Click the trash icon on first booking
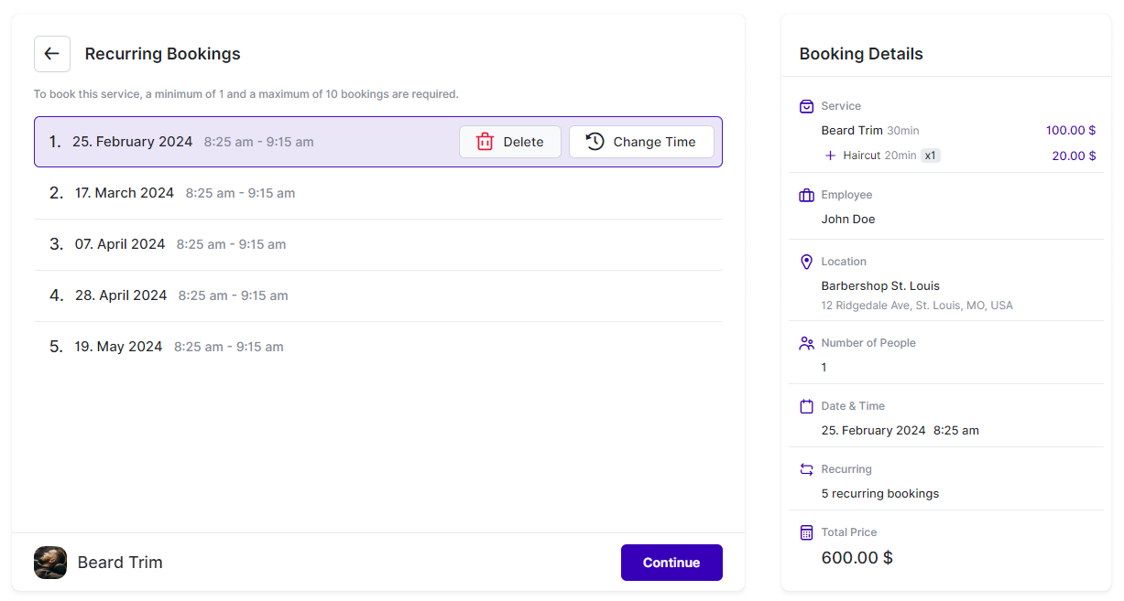Image resolution: width=1124 pixels, height=601 pixels. point(485,142)
